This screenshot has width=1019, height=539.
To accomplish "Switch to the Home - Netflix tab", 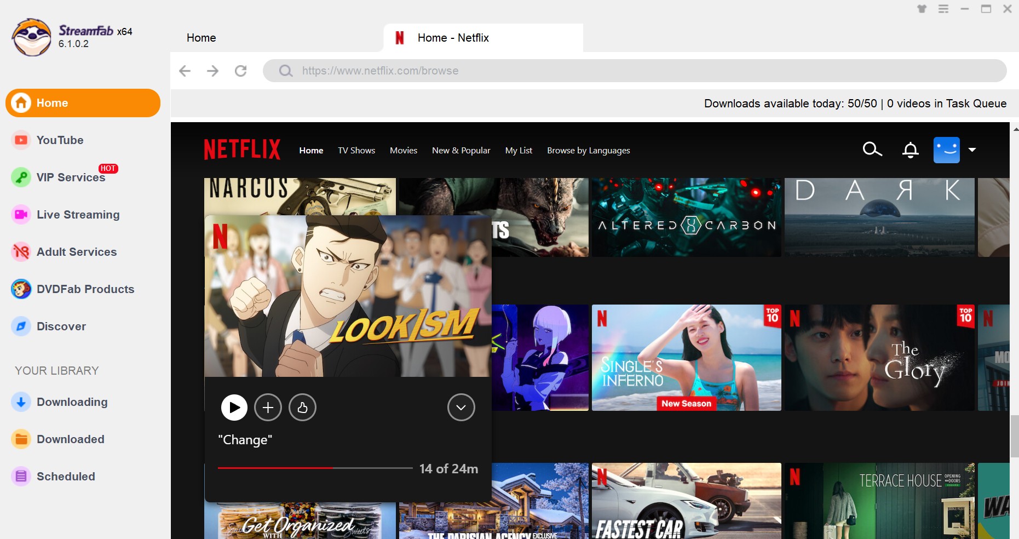I will tap(453, 38).
